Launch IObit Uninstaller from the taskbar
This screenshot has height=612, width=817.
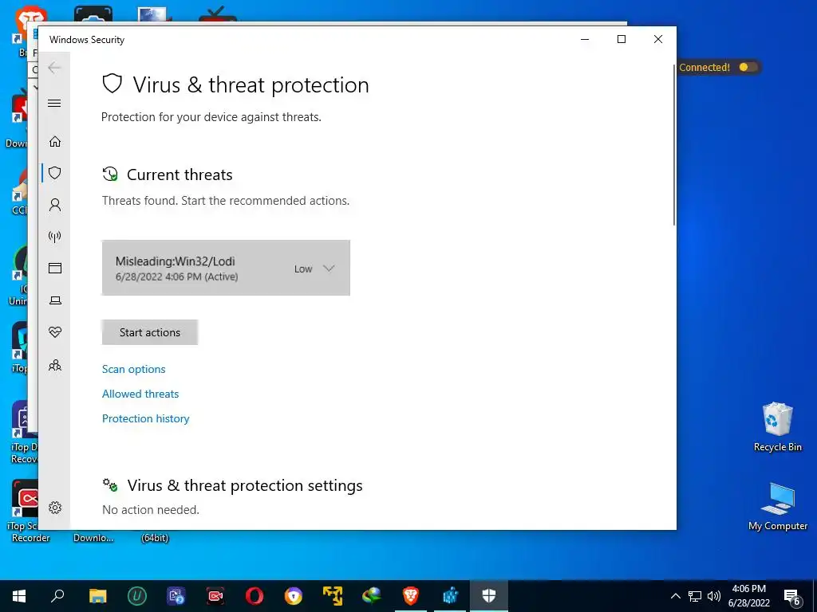137,596
